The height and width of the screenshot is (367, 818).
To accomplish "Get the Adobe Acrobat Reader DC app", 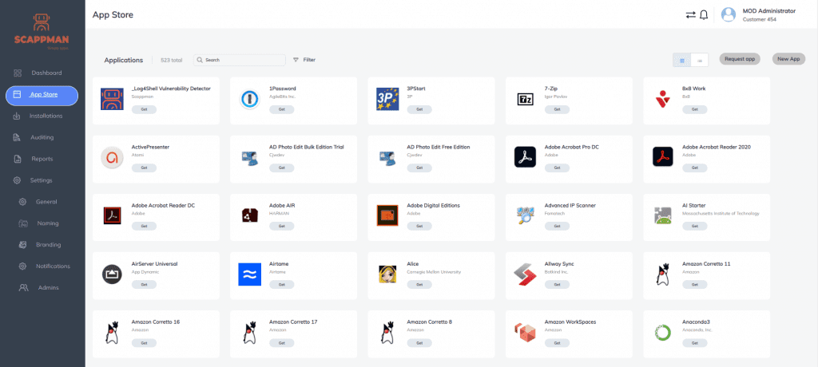I will click(144, 227).
